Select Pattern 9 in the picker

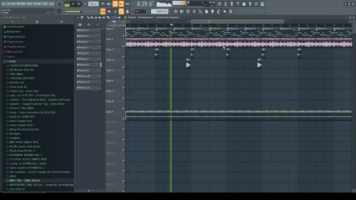point(88,71)
